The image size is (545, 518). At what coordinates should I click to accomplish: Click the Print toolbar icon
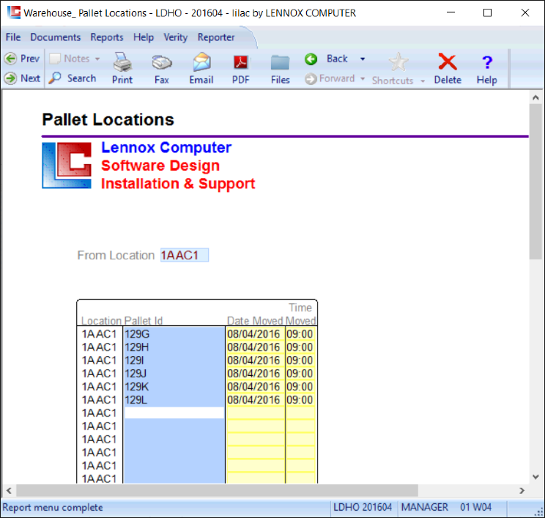(122, 64)
